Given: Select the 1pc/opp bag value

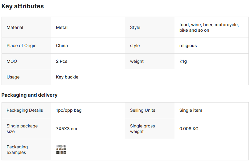Looking at the screenshot, I should tap(69, 110).
